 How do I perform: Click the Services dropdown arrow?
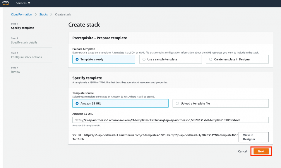[x=29, y=3]
